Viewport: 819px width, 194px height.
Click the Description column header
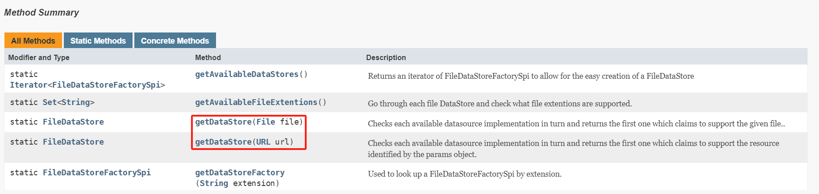click(x=386, y=57)
